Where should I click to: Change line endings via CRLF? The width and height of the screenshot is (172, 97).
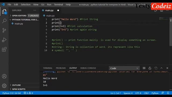[x=146, y=93]
